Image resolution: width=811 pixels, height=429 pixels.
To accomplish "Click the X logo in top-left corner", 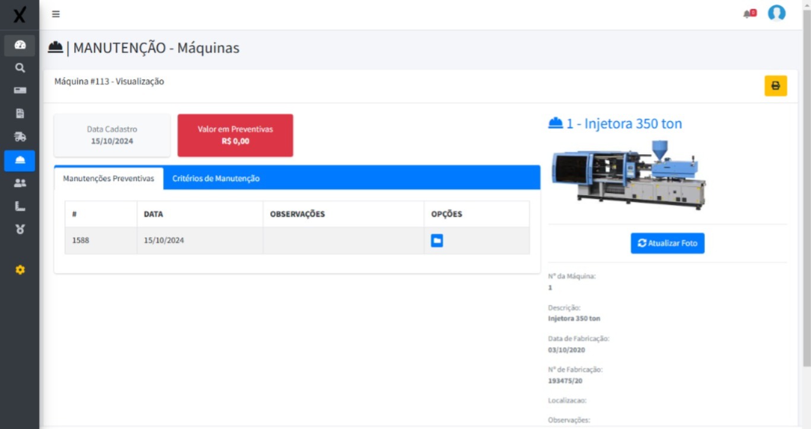I will 20,15.
